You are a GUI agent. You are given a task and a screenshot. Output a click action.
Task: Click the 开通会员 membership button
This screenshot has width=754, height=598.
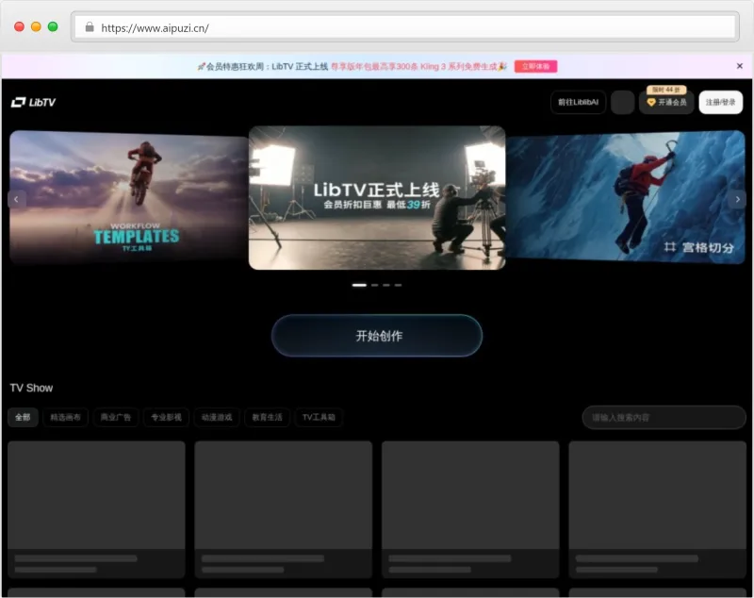pyautogui.click(x=666, y=102)
